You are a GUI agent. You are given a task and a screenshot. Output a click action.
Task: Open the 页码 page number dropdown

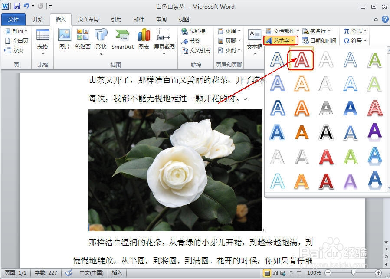click(229, 50)
